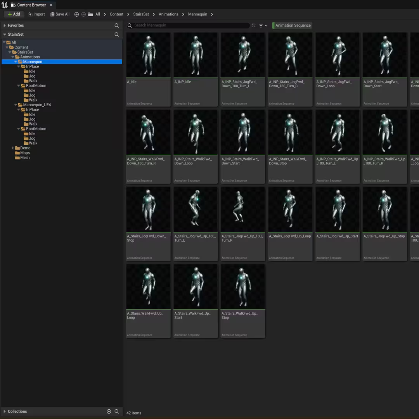This screenshot has width=419, height=419.
Task: Click the Animations breadcrumb item
Action: (x=168, y=14)
